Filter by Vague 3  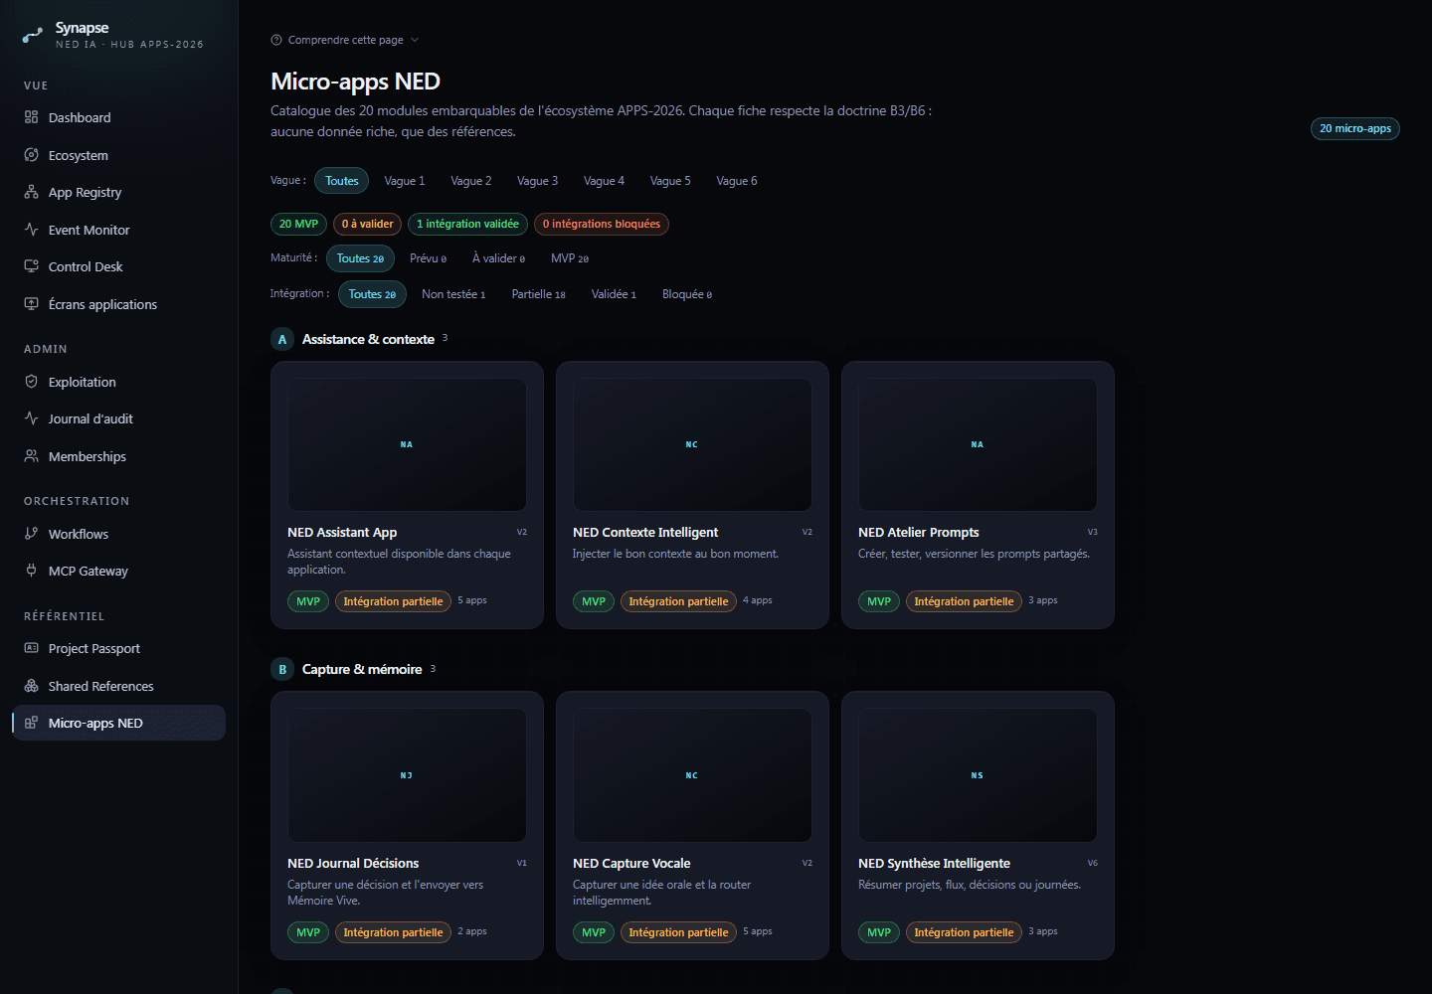coord(537,181)
